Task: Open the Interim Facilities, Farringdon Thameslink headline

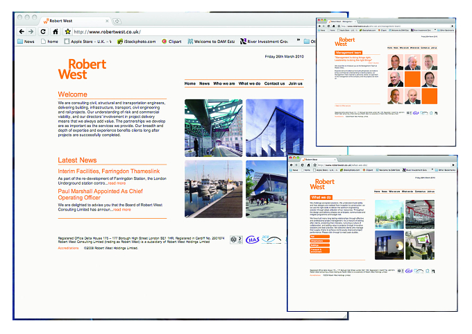Action: pos(109,171)
